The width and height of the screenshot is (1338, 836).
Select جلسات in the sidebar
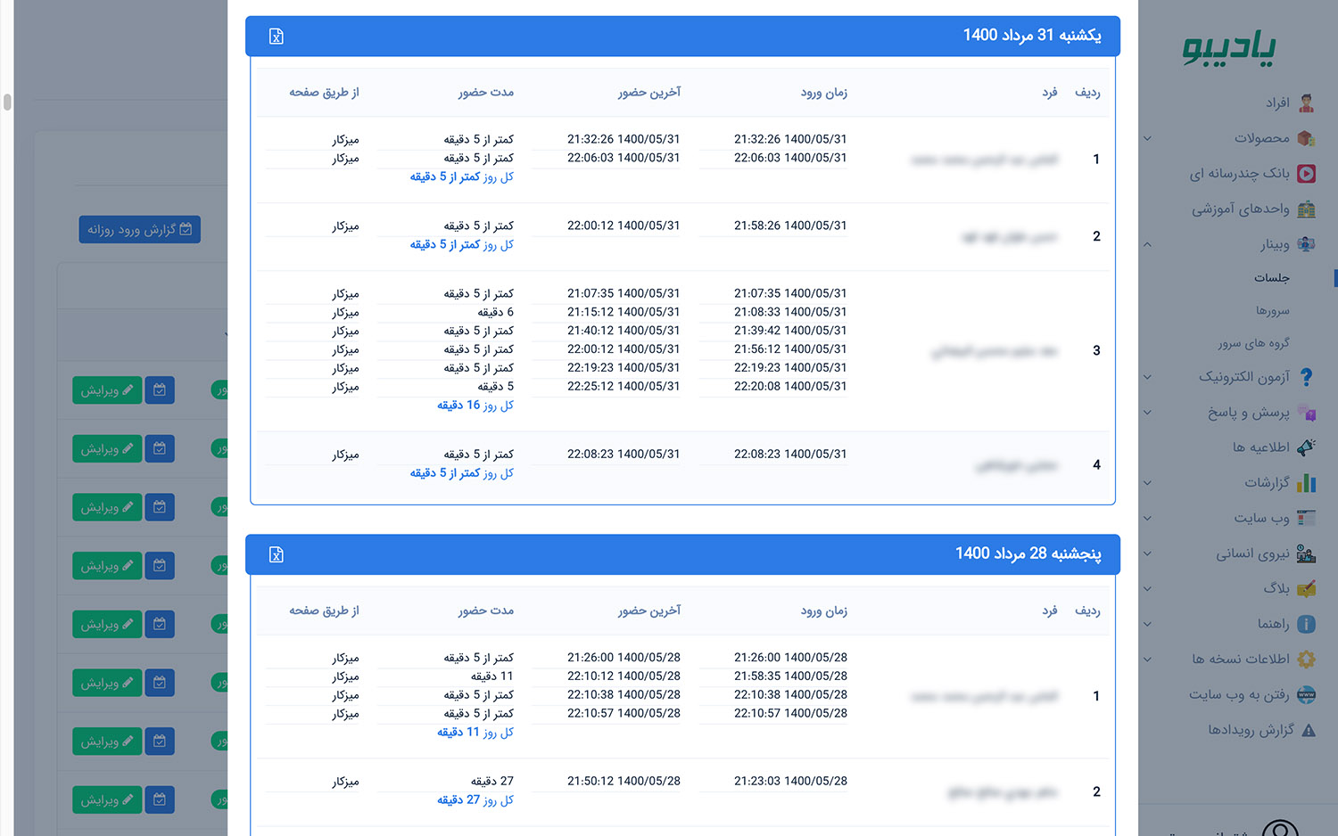point(1271,278)
